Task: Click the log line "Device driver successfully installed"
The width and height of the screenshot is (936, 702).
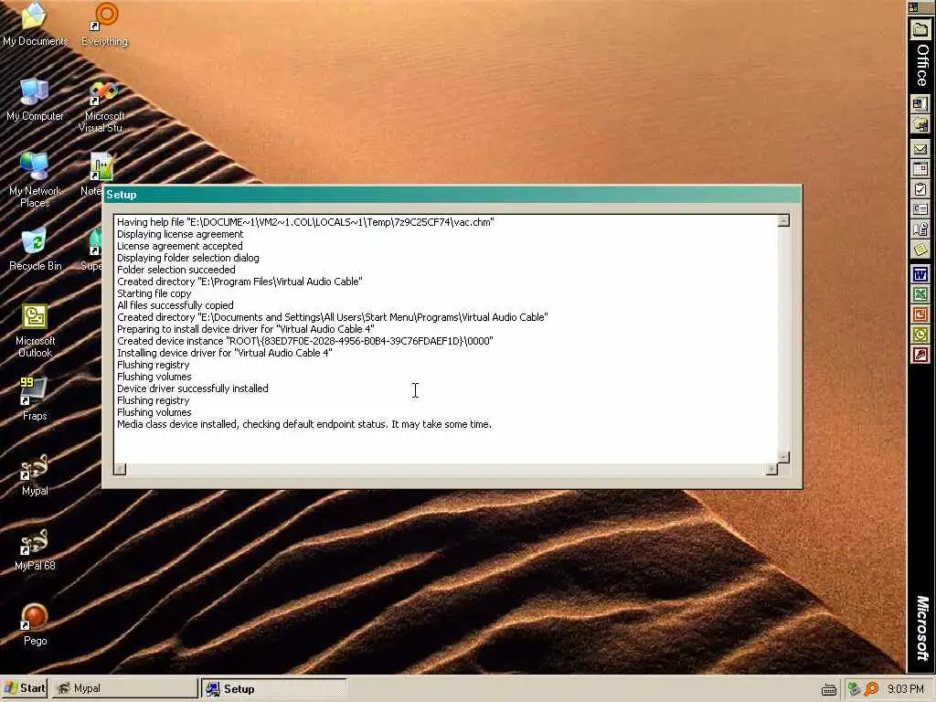Action: coord(193,388)
